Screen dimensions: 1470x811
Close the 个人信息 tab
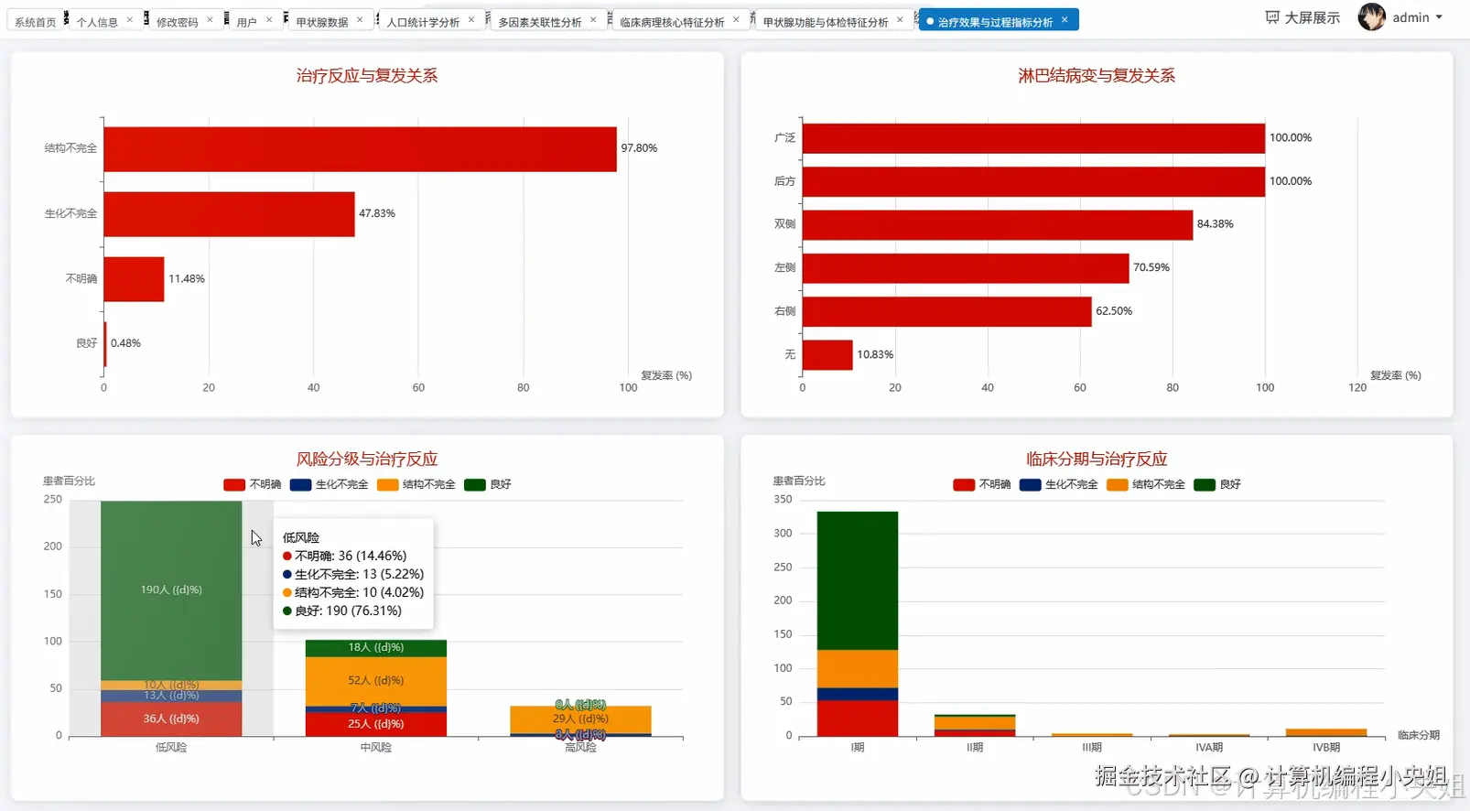tap(130, 19)
